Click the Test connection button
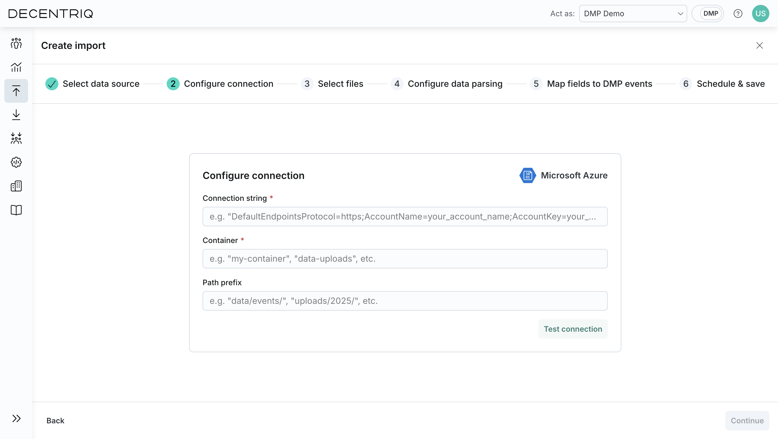This screenshot has height=439, width=778. click(573, 329)
